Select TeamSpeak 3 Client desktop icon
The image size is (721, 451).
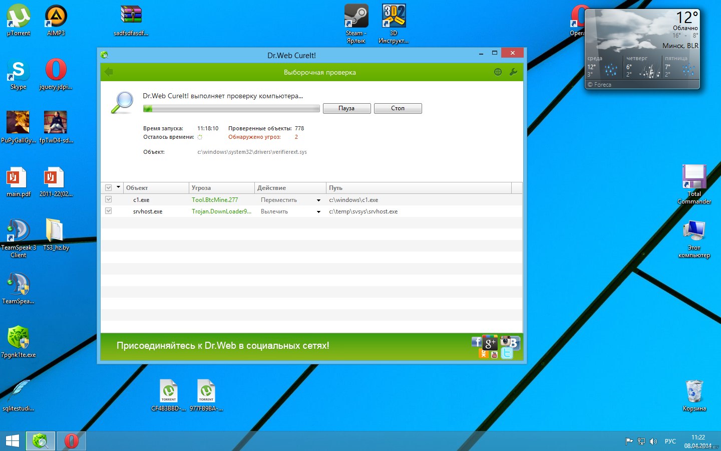19,238
